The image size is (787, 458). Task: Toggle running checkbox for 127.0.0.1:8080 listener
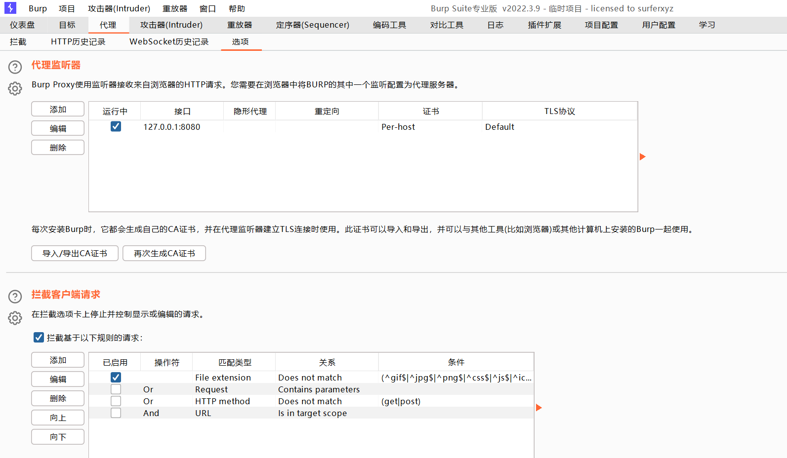(116, 126)
